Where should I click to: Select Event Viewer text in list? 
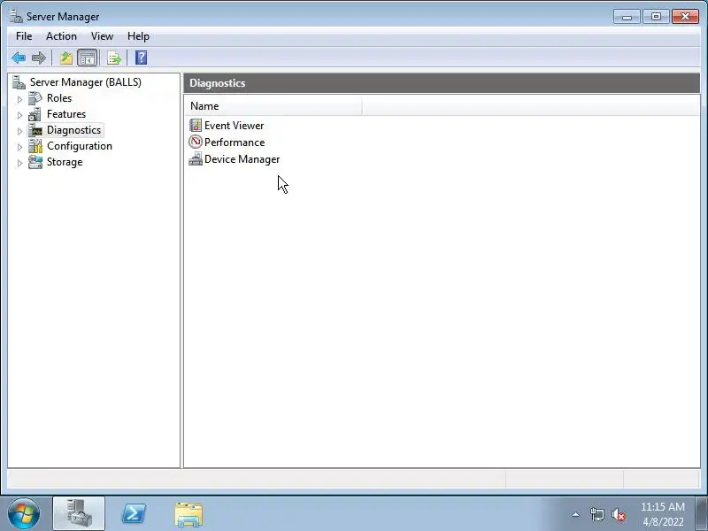point(235,126)
